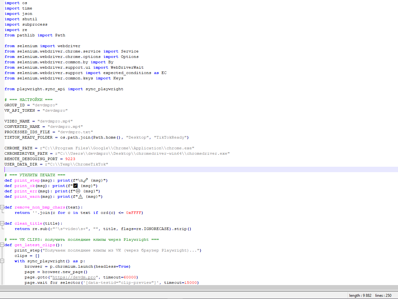Place cursor on 'import subprocess' line
398x299 pixels.
click(x=26, y=24)
